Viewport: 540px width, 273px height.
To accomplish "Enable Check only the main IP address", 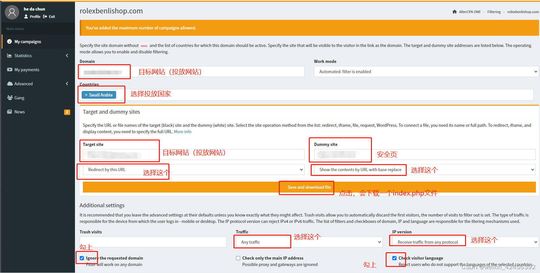I will pos(238,258).
